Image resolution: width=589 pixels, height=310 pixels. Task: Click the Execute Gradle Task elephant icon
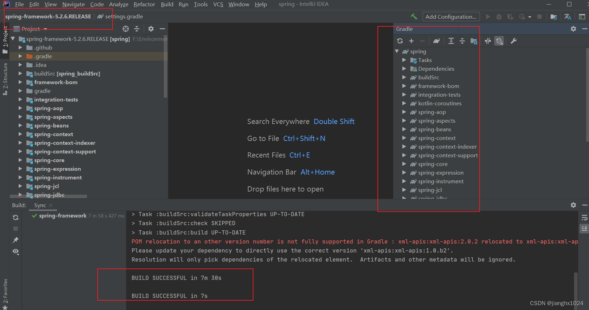[437, 41]
